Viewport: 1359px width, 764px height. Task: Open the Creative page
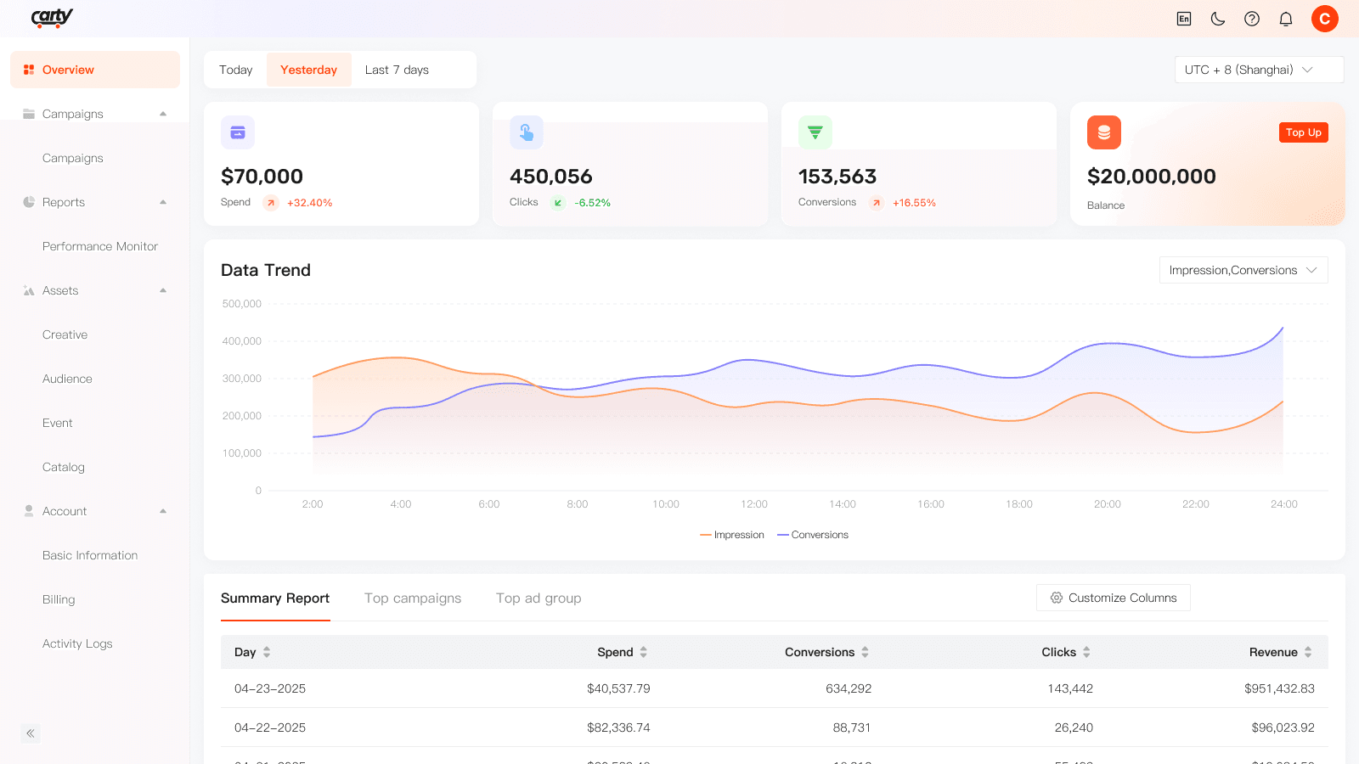[65, 334]
